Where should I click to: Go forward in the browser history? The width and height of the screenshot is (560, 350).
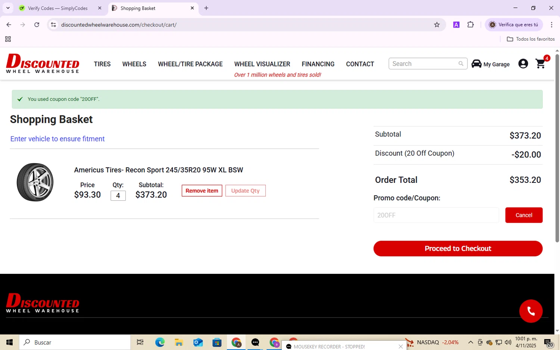click(x=23, y=25)
